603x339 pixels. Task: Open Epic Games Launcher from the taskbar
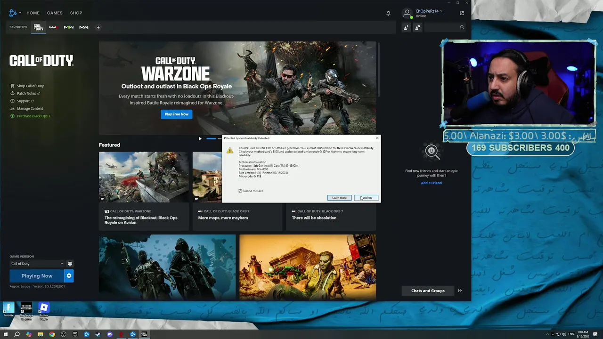pyautogui.click(x=75, y=334)
